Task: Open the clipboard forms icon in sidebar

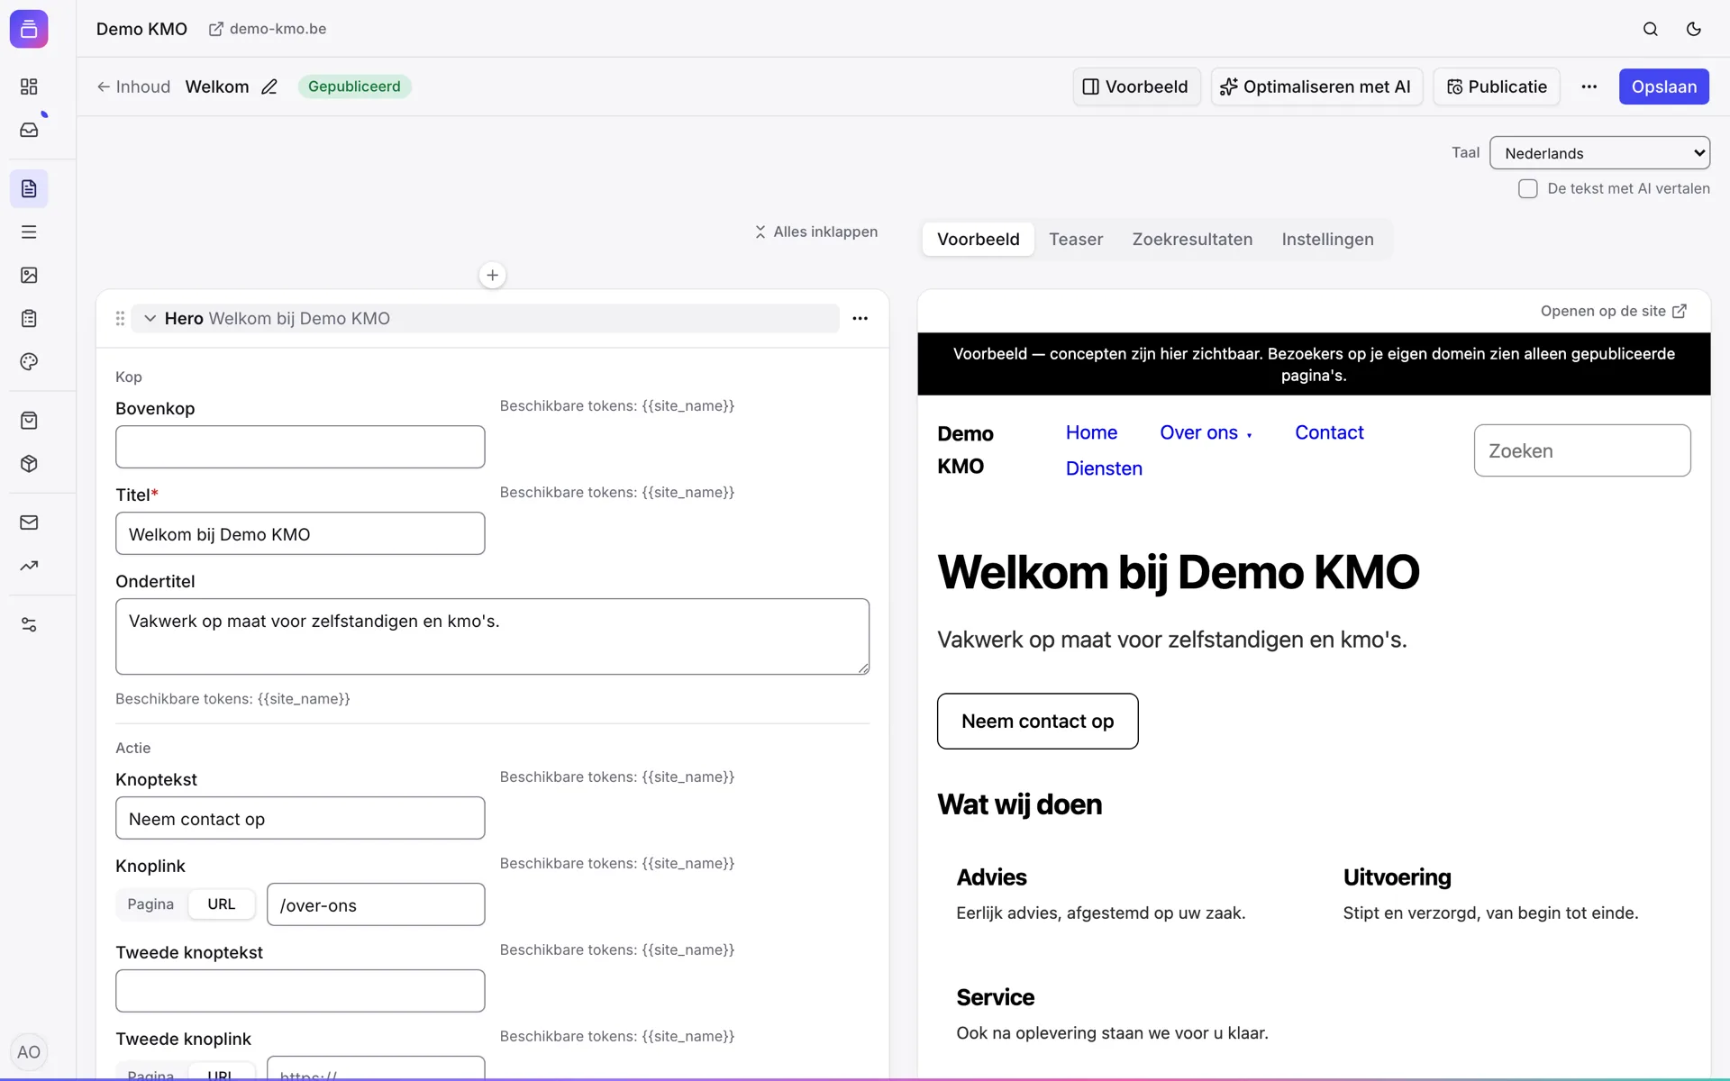Action: point(29,318)
